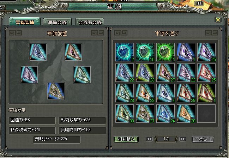Select the blue synthesis stone with count 2

click(125, 52)
